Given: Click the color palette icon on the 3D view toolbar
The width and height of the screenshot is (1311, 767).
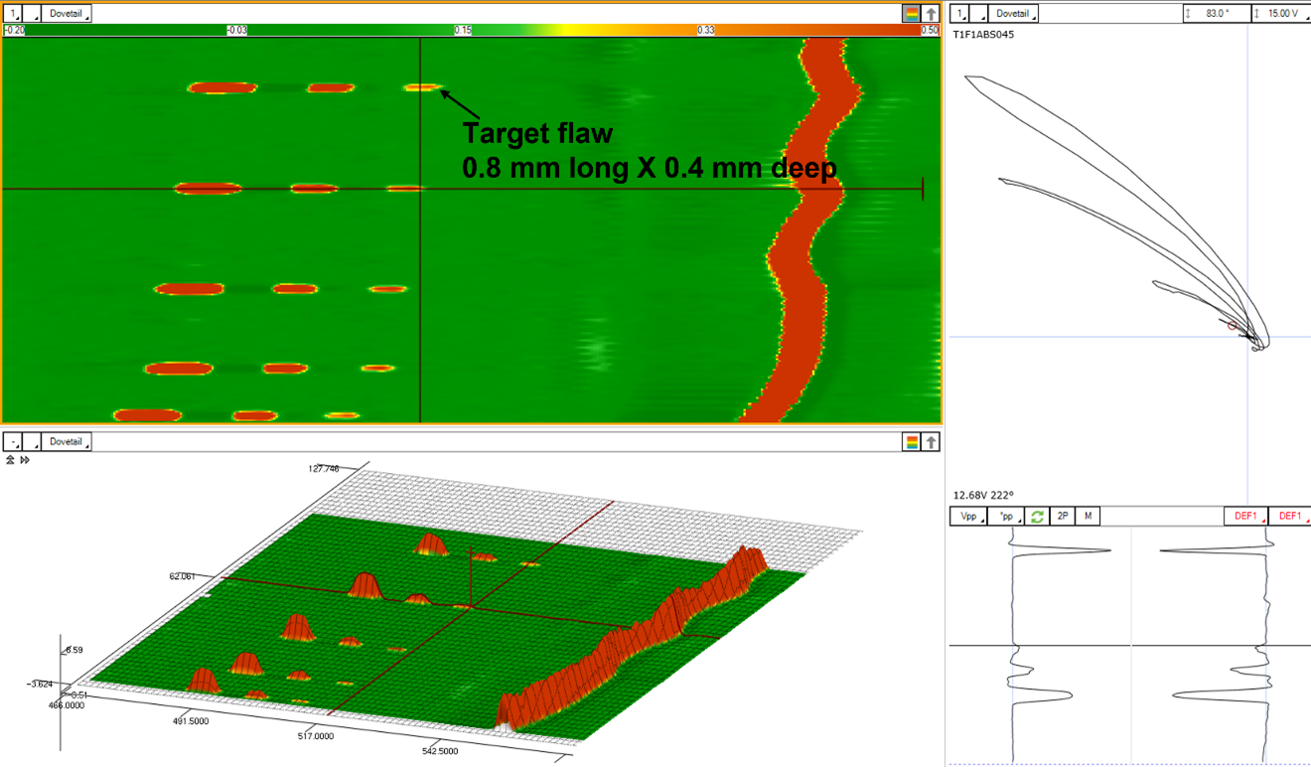Looking at the screenshot, I should click(911, 441).
